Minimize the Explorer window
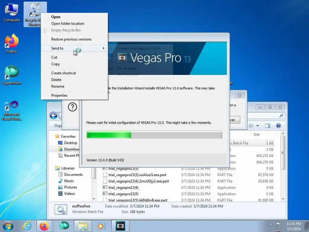Image resolution: width=309 pixels, height=232 pixels. [260, 107]
